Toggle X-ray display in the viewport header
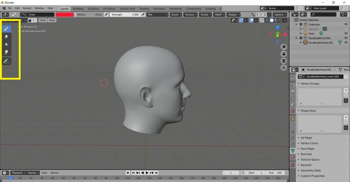 (262, 20)
